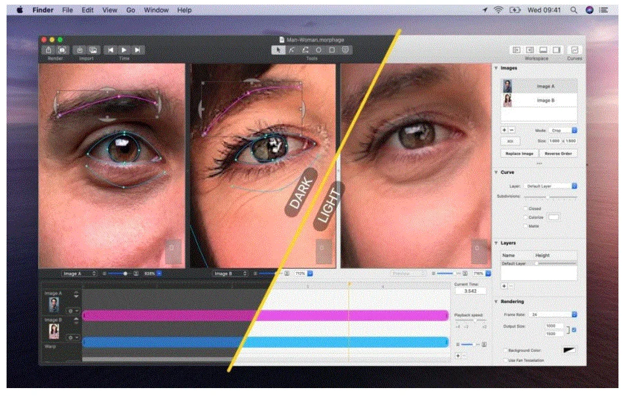The height and width of the screenshot is (396, 627).
Task: Open the Edit menu
Action: point(88,10)
